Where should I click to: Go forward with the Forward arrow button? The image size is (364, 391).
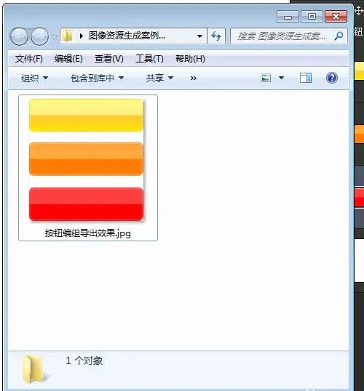[x=39, y=36]
